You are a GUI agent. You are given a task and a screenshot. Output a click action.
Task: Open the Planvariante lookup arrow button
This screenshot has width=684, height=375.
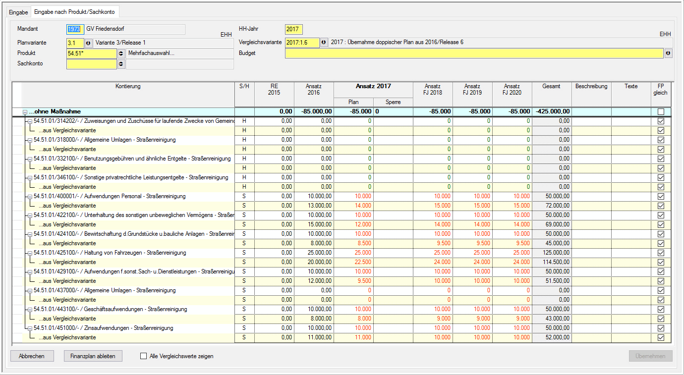pos(89,43)
